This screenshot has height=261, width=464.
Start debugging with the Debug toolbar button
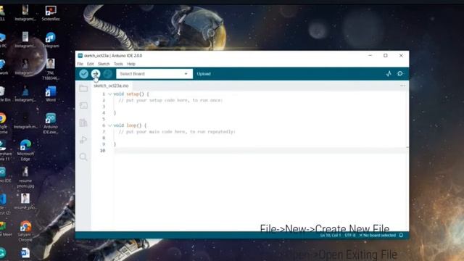tap(108, 74)
